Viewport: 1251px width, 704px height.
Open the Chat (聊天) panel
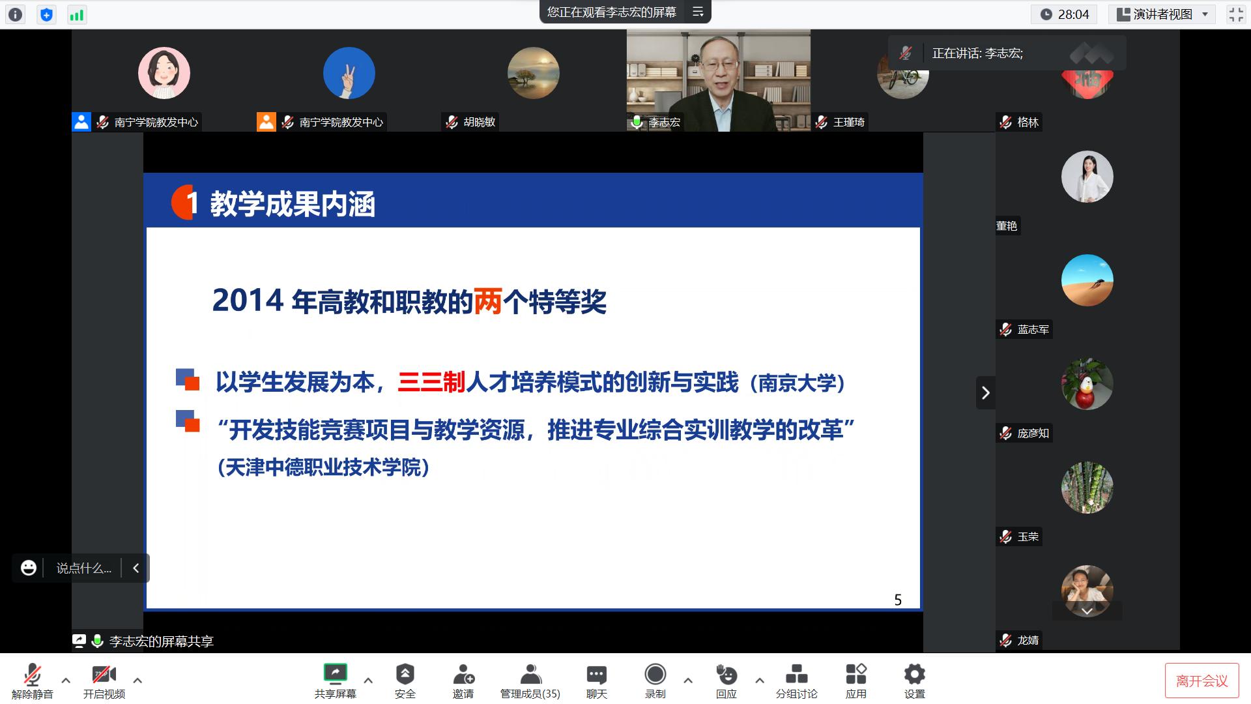click(x=596, y=675)
